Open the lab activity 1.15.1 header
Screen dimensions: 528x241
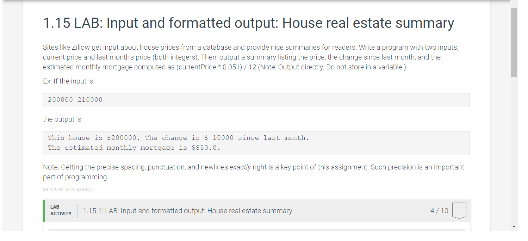187,211
